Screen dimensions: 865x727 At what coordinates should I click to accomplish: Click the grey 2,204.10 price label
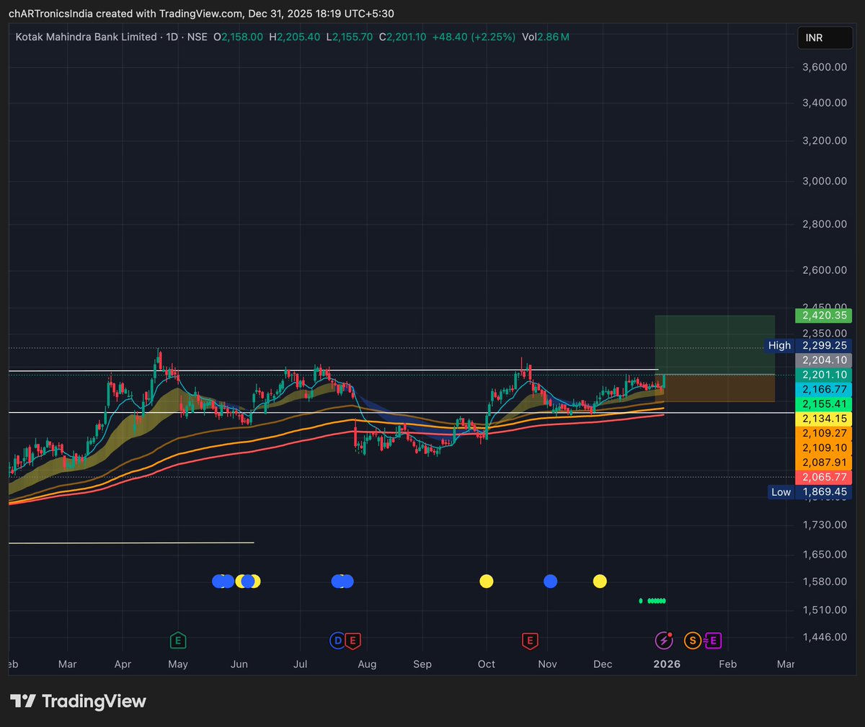click(823, 360)
